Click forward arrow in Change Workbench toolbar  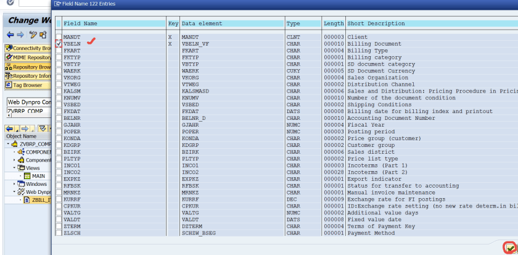20,35
